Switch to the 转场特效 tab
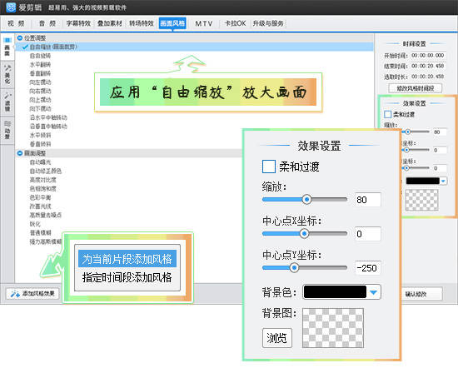 click(142, 23)
